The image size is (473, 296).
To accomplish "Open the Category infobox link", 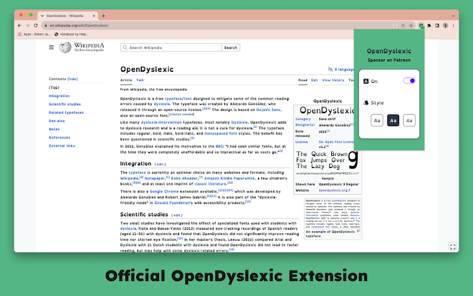I will 303,119.
